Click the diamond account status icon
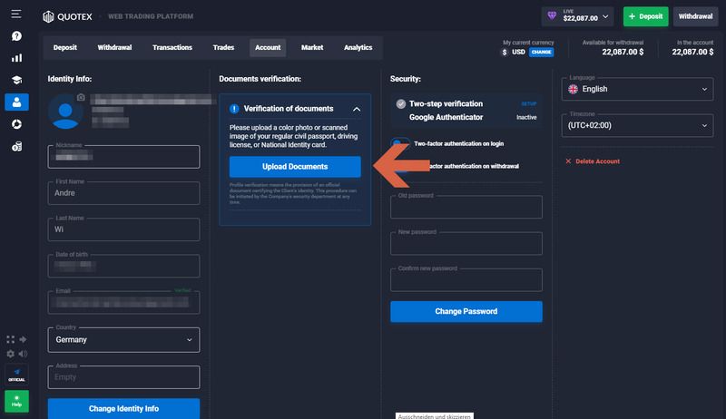726x419 pixels. click(x=552, y=15)
